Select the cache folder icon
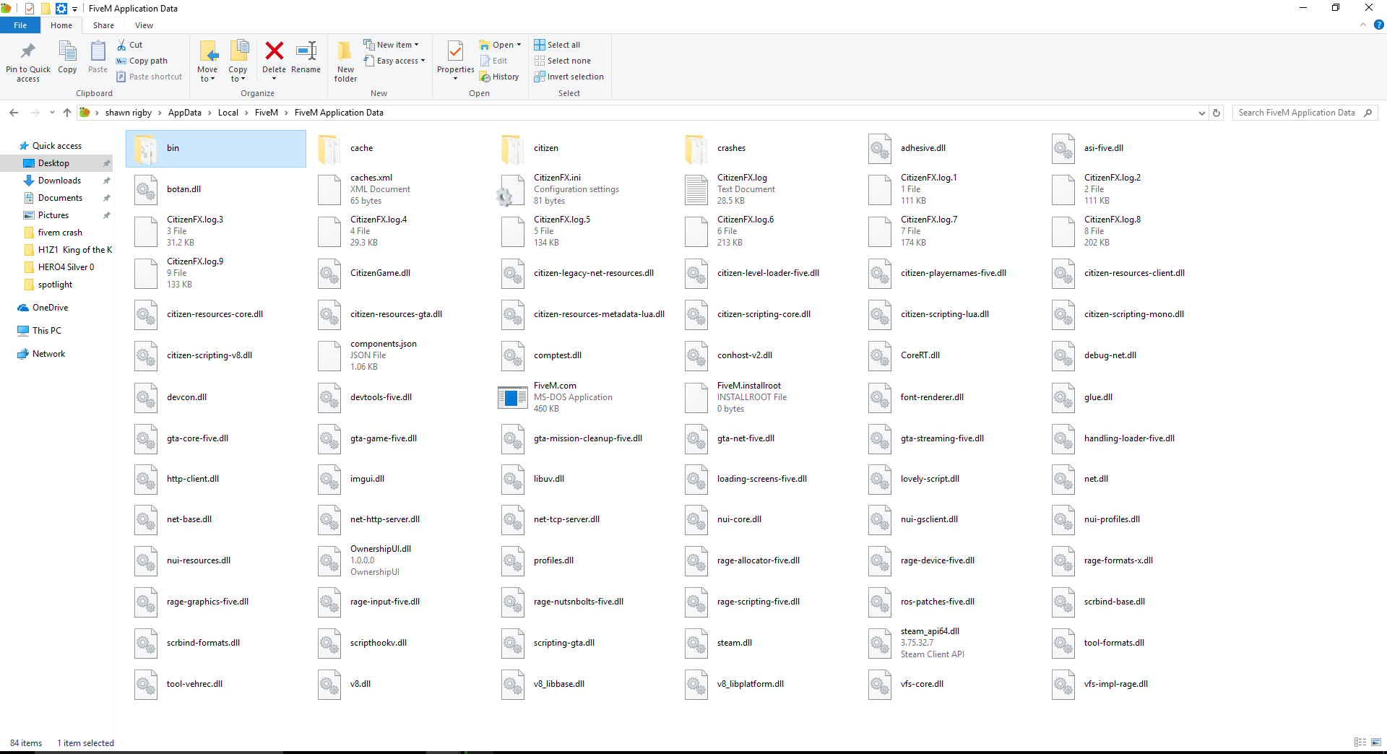 coord(329,149)
